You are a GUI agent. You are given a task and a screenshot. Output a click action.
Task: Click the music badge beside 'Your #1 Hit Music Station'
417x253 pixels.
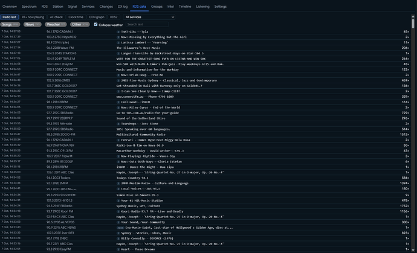tap(118, 200)
